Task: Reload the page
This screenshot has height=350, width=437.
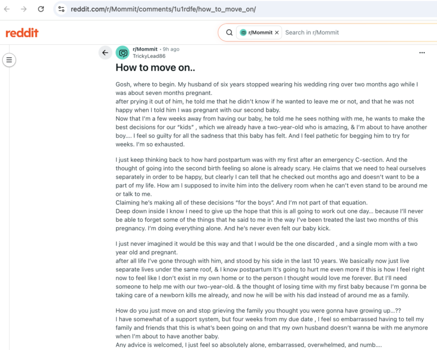Action: [41, 9]
